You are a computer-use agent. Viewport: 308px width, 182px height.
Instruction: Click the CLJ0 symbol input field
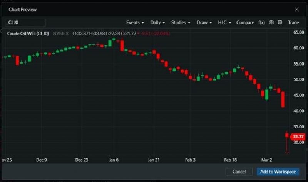(25, 22)
